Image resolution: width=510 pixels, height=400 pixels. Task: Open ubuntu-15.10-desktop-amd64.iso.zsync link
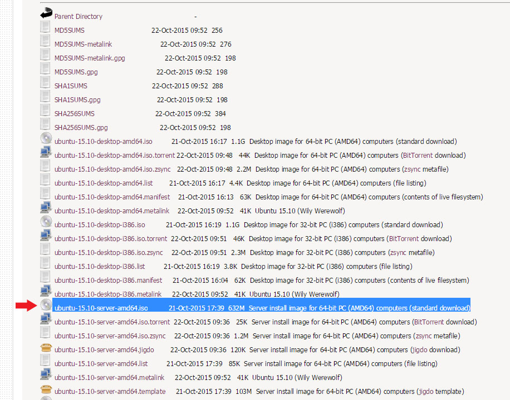112,169
